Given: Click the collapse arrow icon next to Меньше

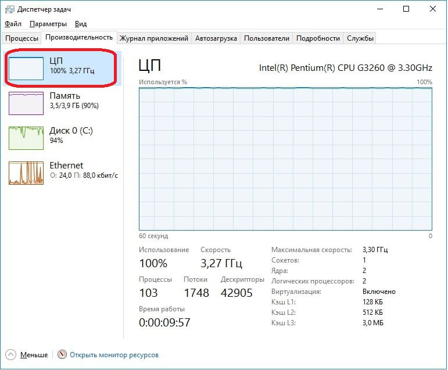Looking at the screenshot, I should (x=11, y=354).
